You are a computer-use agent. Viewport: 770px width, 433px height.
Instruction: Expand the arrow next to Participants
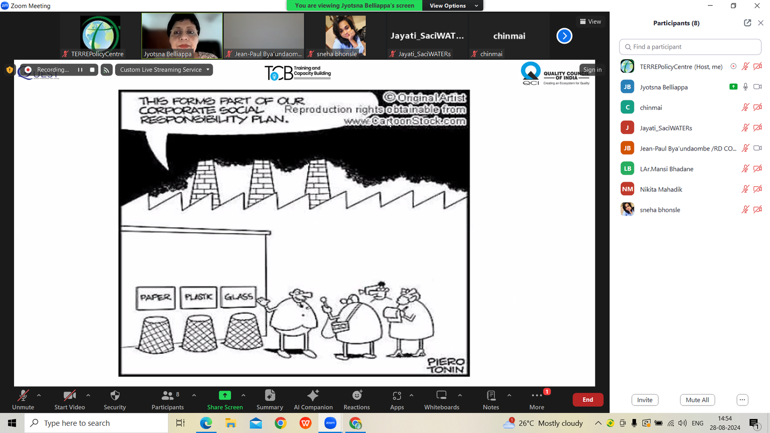coord(194,395)
